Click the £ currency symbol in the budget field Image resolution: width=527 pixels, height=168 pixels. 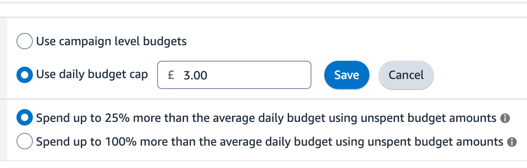[x=171, y=75]
